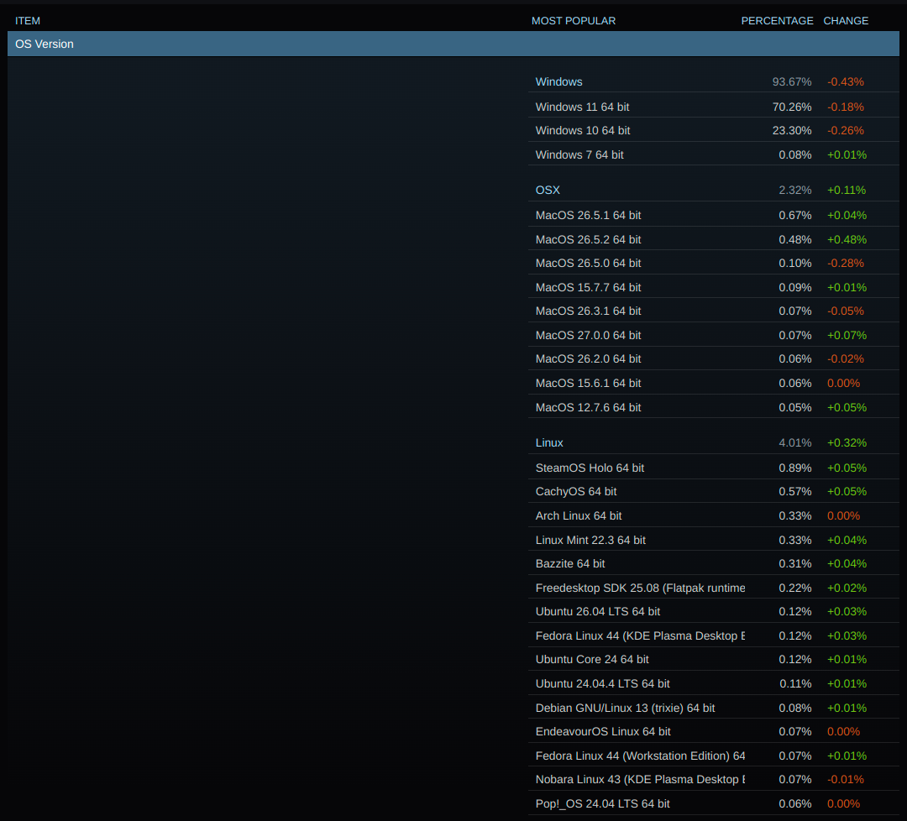Screen dimensions: 907x821
Task: Click the Windows category label
Action: click(x=558, y=82)
